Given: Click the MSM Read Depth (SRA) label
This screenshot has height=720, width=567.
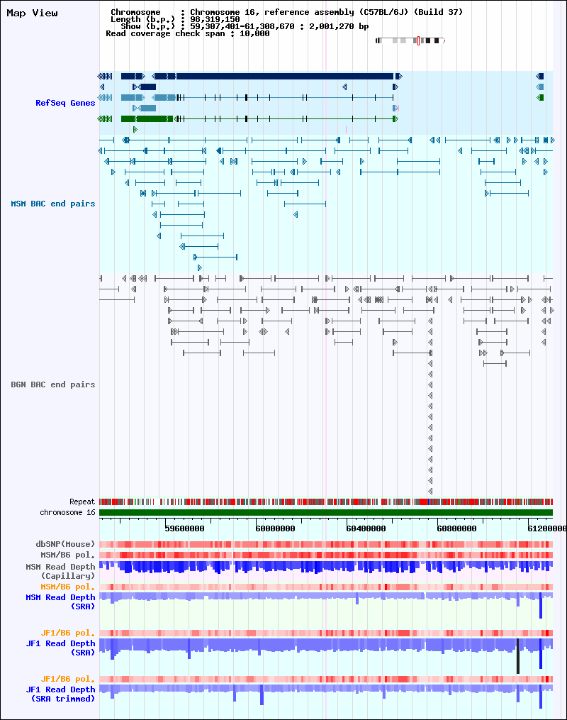Looking at the screenshot, I should [60, 602].
